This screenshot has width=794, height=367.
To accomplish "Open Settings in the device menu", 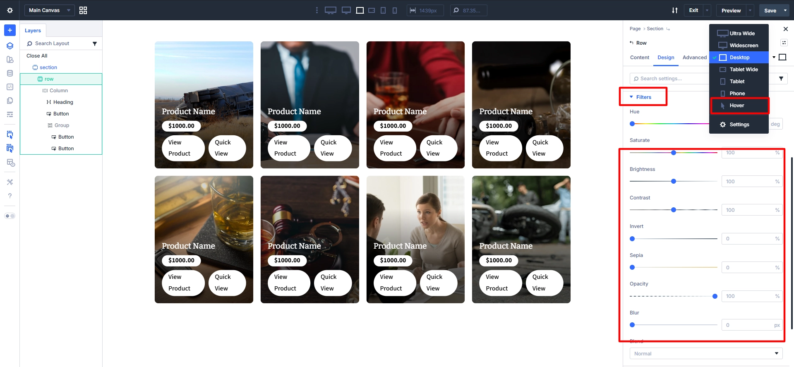I will 739,125.
